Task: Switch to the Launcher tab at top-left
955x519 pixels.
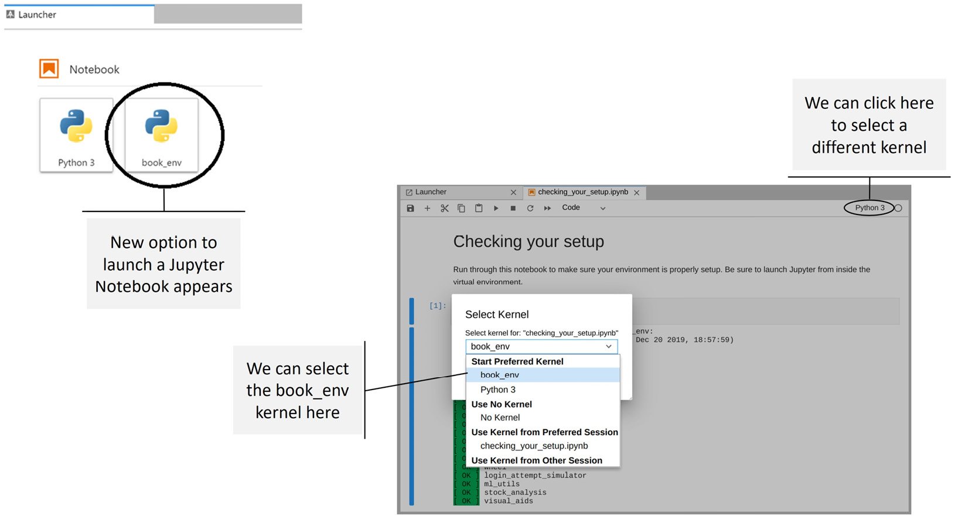Action: pos(79,15)
